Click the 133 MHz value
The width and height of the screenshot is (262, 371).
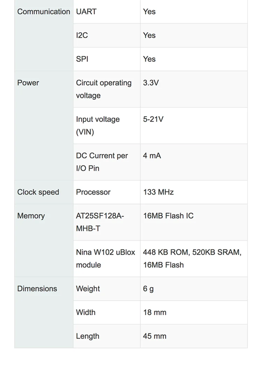(158, 192)
